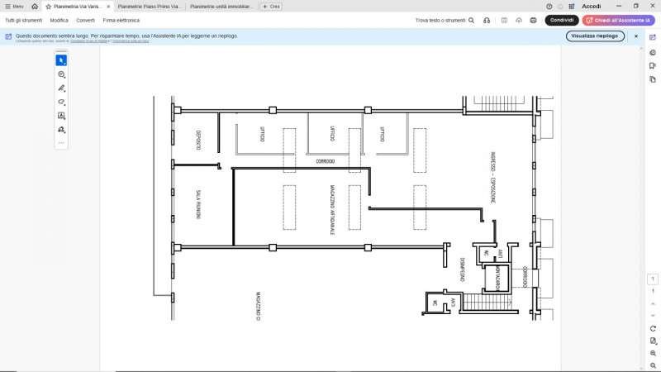Show more quick toolbar options (three dots)
661x372 pixels.
pos(61,143)
